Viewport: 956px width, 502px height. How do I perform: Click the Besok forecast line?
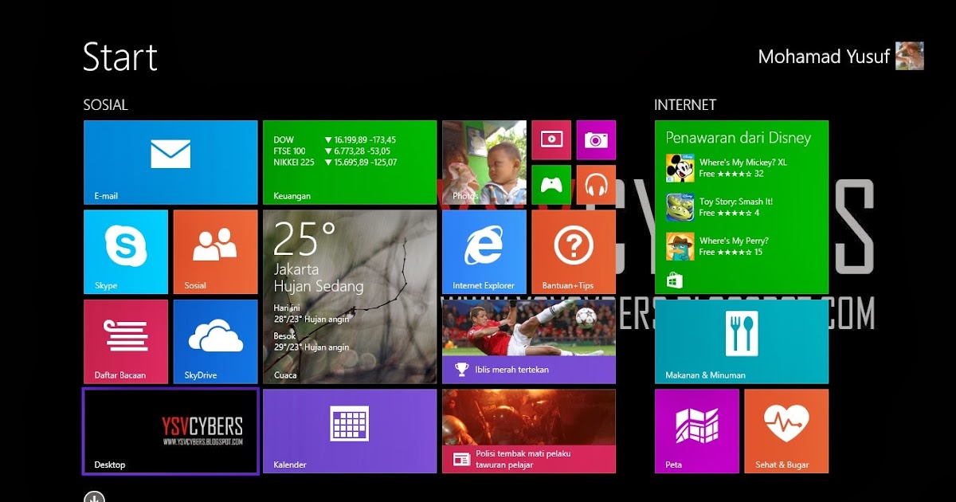(311, 342)
